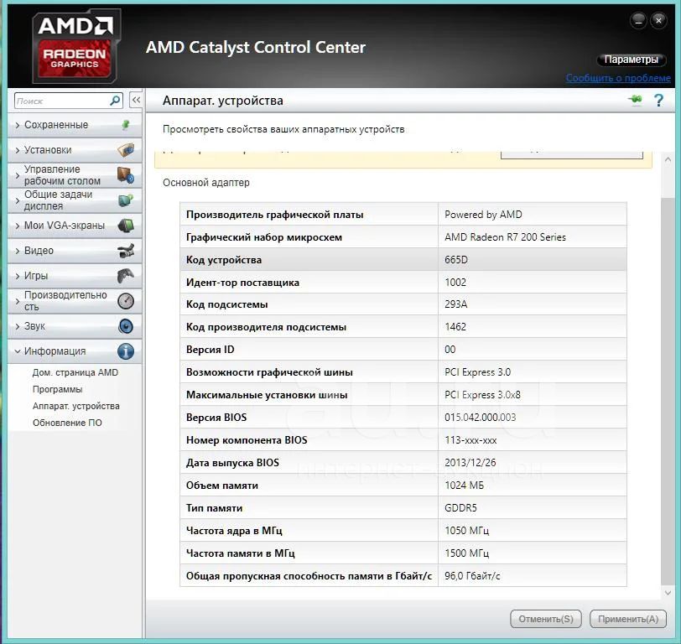The height and width of the screenshot is (644, 681).
Task: Click the Видео camera icon
Action: coord(125,251)
